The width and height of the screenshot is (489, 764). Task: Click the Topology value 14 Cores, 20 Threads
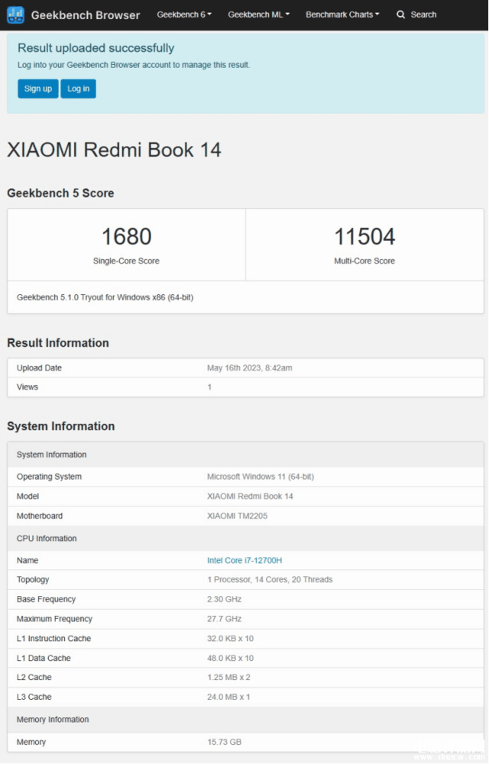(x=270, y=579)
